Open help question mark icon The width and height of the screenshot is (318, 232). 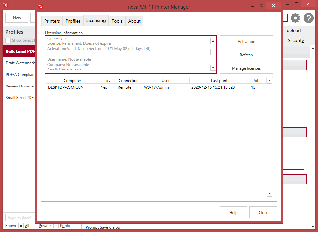pyautogui.click(x=308, y=18)
